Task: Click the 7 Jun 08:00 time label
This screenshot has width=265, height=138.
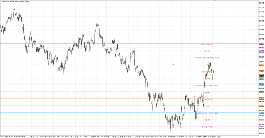Action: click(21, 137)
